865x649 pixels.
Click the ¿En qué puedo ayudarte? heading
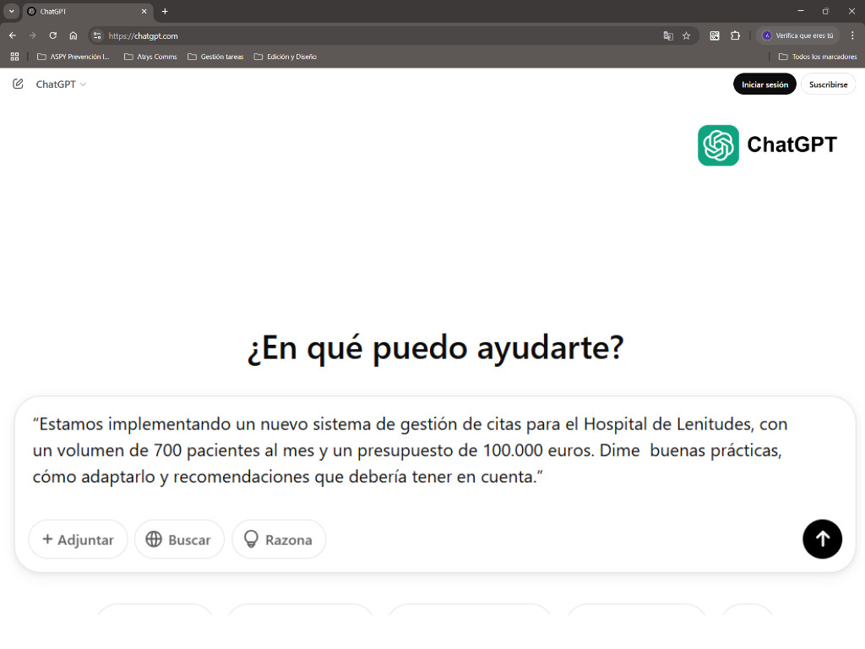435,348
